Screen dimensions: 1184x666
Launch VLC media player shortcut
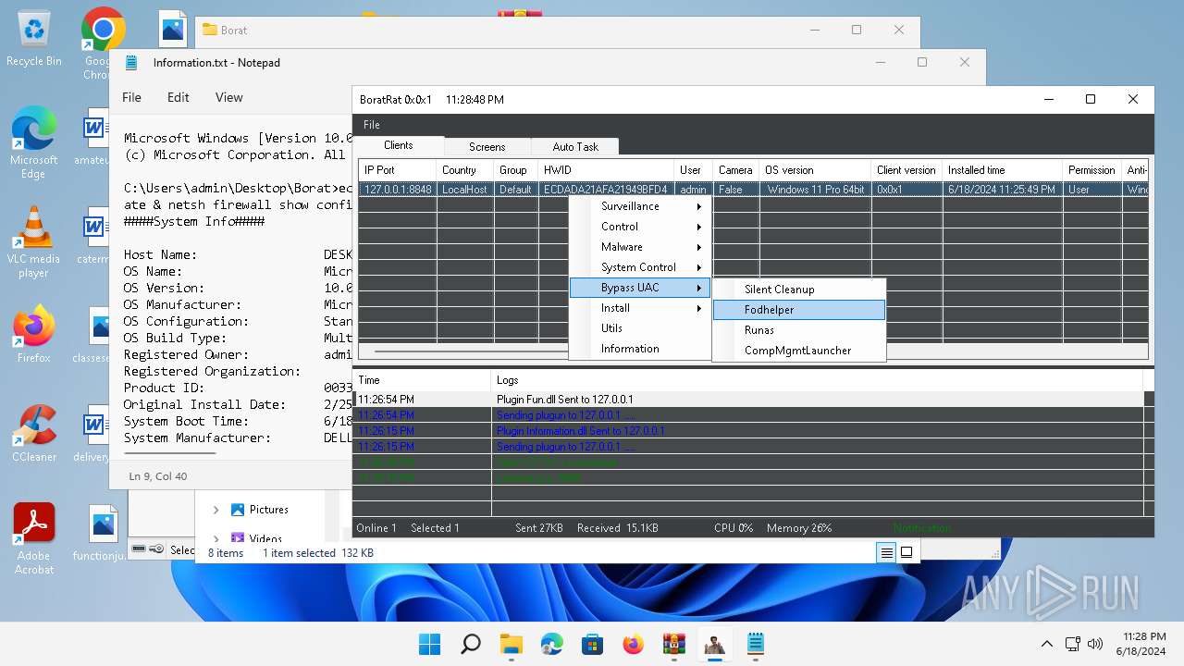[34, 242]
